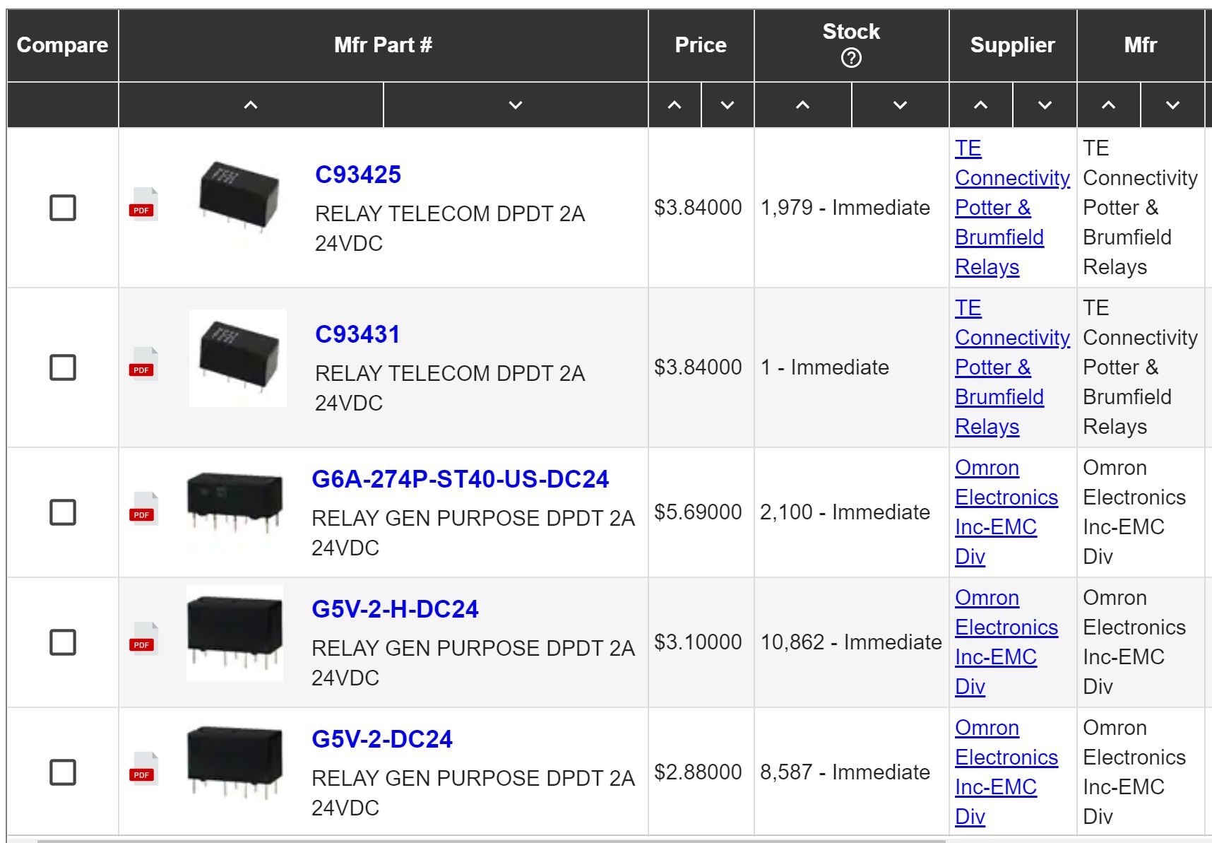1212x843 pixels.
Task: Click Mfr cell for C93425 row
Action: coord(1140,208)
